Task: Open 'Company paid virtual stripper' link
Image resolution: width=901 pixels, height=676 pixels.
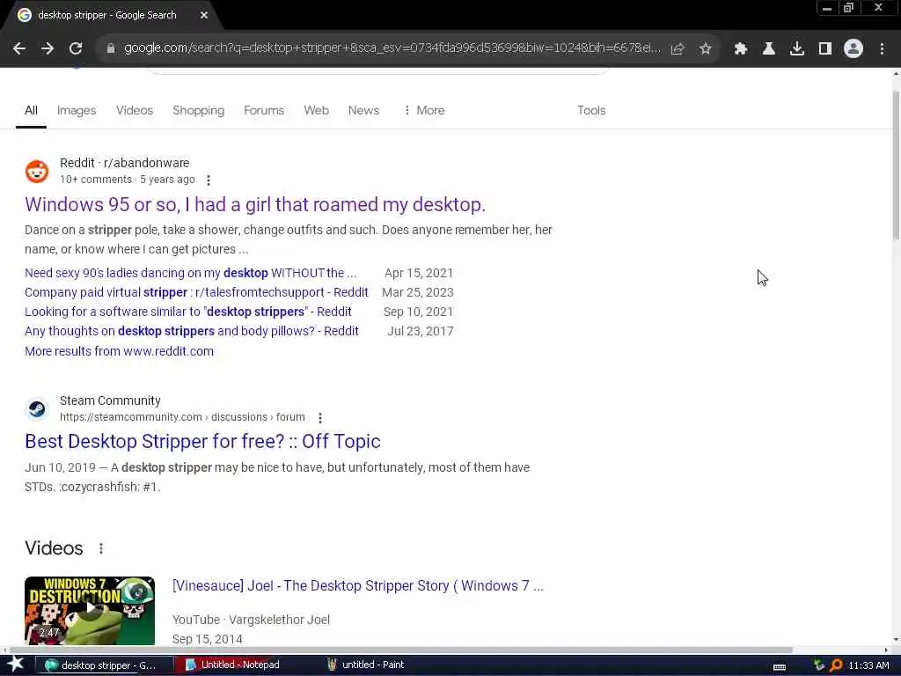Action: [196, 292]
